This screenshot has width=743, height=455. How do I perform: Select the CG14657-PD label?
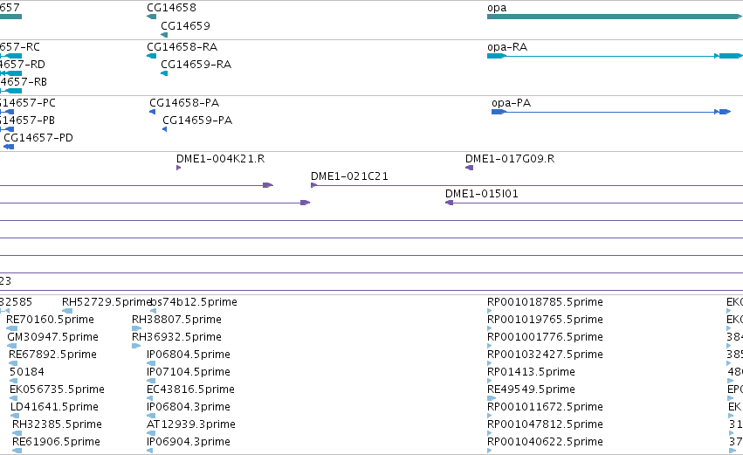(38, 138)
